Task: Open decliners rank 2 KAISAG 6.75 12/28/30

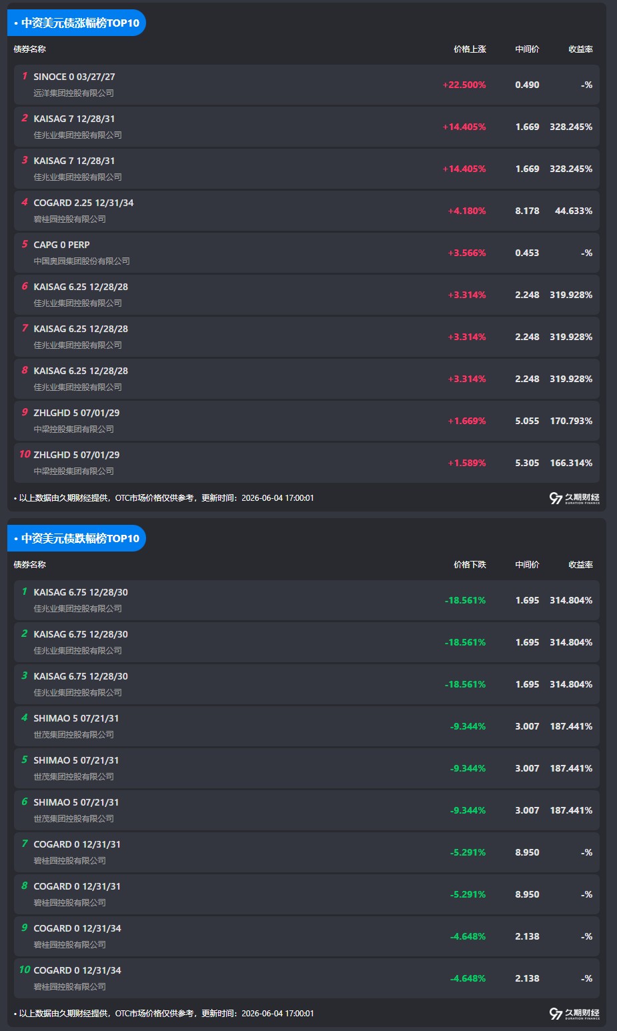Action: click(x=307, y=642)
